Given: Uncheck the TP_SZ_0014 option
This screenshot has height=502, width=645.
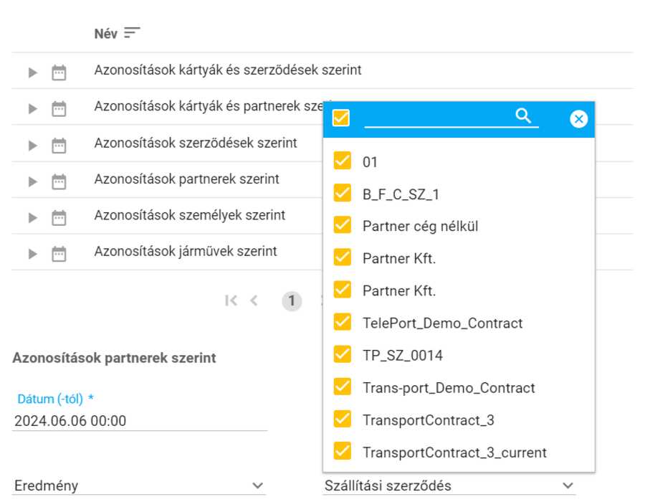Looking at the screenshot, I should tap(343, 354).
